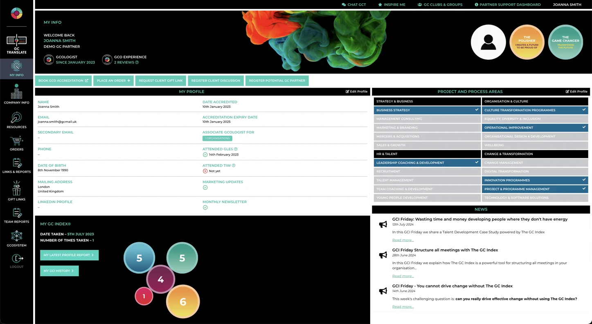Open My Latest Profile Report

tap(69, 255)
